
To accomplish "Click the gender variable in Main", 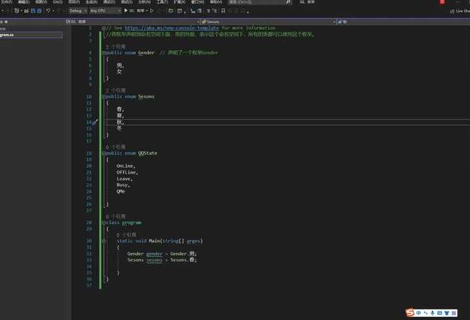I will pos(154,254).
